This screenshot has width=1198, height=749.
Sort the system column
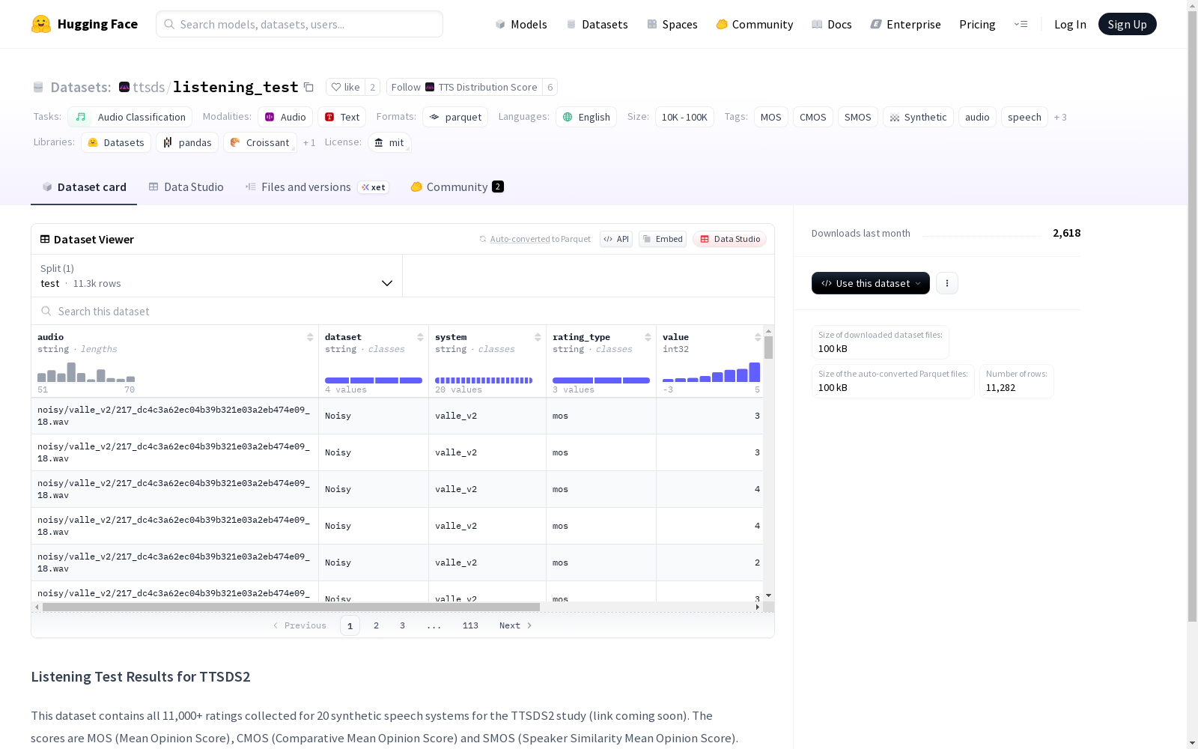coord(538,337)
